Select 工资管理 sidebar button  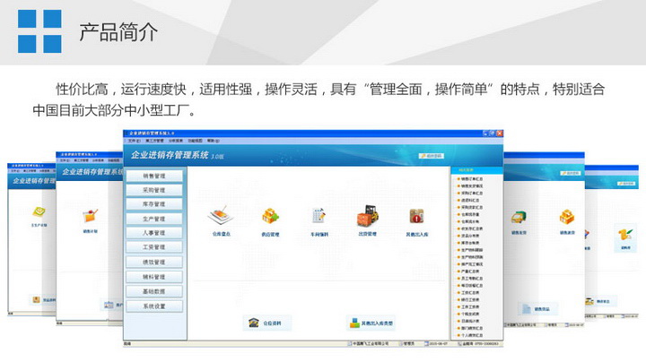[x=154, y=247]
